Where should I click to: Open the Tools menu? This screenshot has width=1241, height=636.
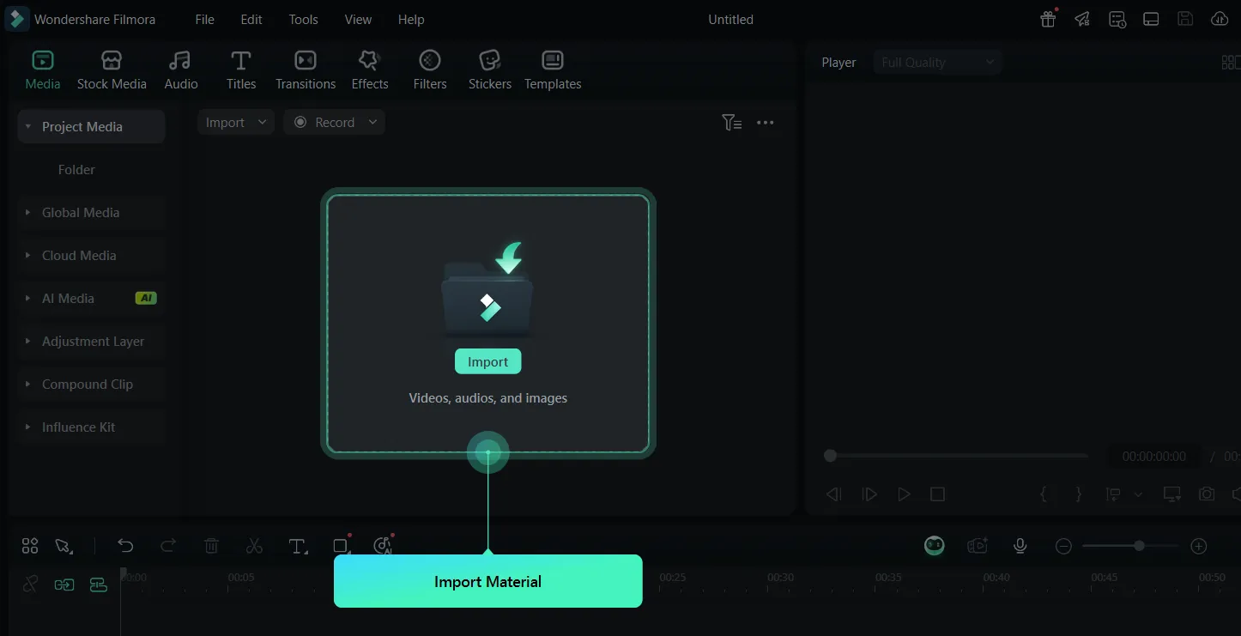coord(303,19)
